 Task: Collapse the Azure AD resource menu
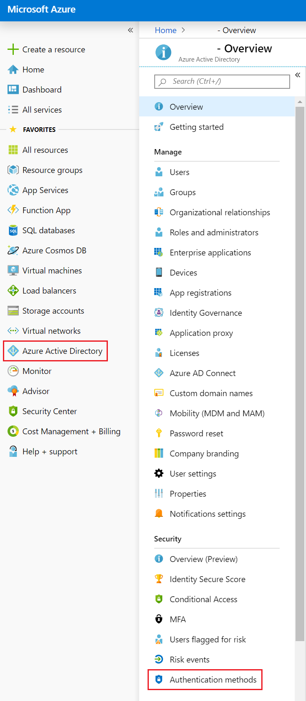tap(298, 75)
